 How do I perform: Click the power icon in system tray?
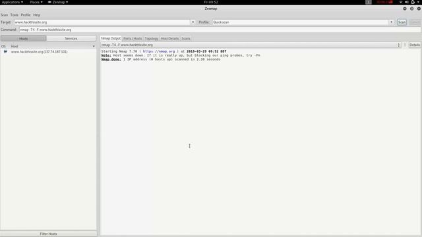click(x=413, y=2)
